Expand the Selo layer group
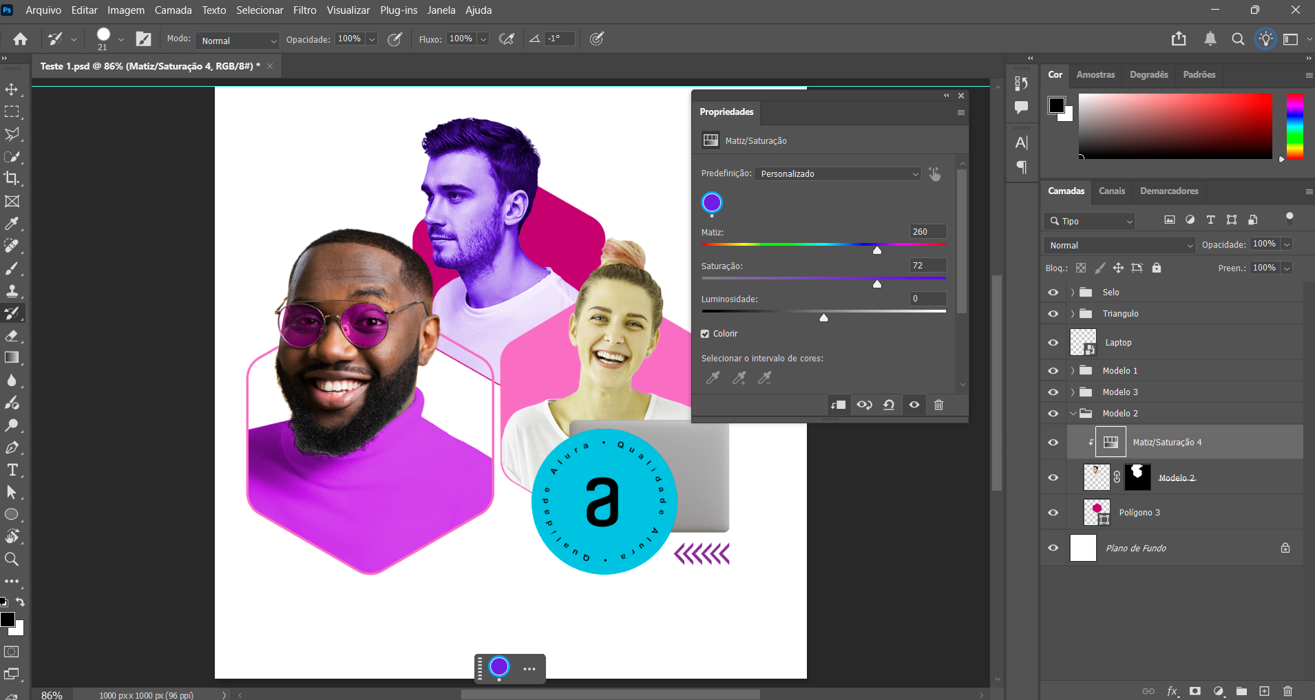The image size is (1315, 700). pos(1073,293)
